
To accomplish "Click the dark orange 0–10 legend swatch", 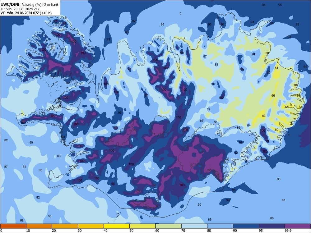I will tap(13, 226).
